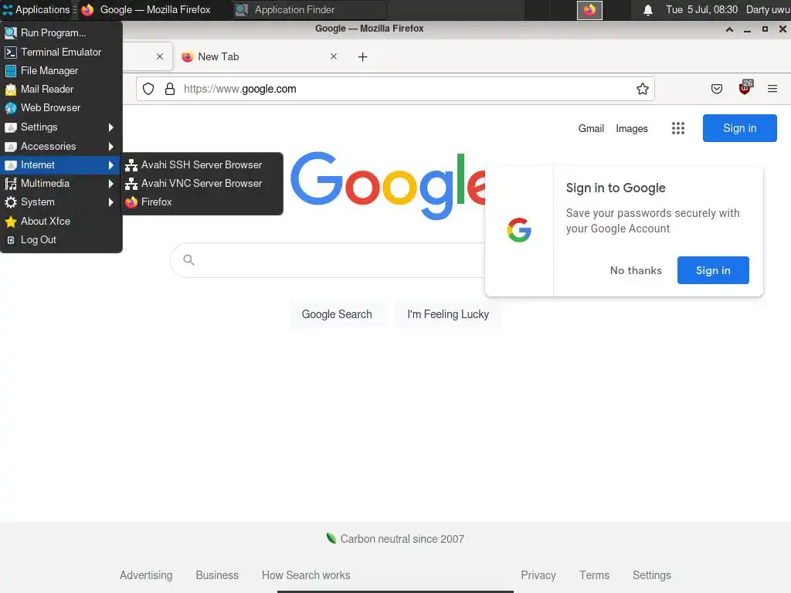Open the Privacy footer link
This screenshot has height=593, width=791.
538,575
